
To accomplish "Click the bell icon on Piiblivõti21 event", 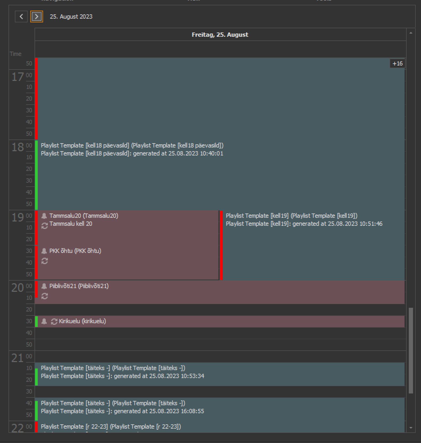I will click(x=44, y=286).
